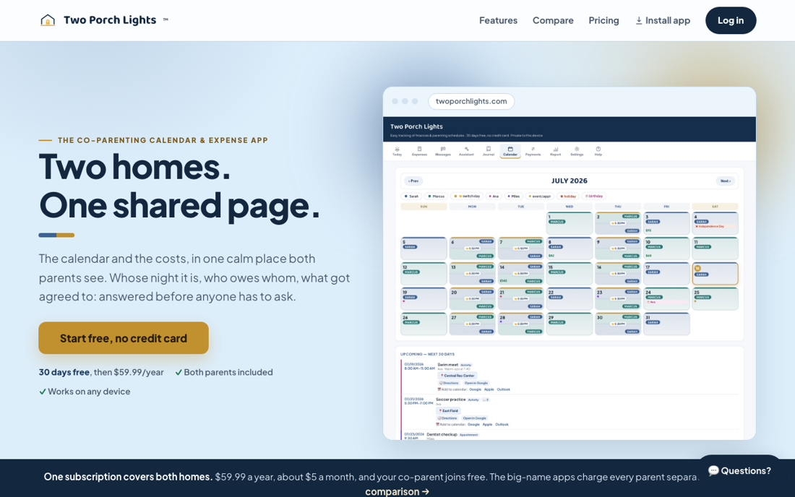Follow the comparison arrow link

point(397,491)
